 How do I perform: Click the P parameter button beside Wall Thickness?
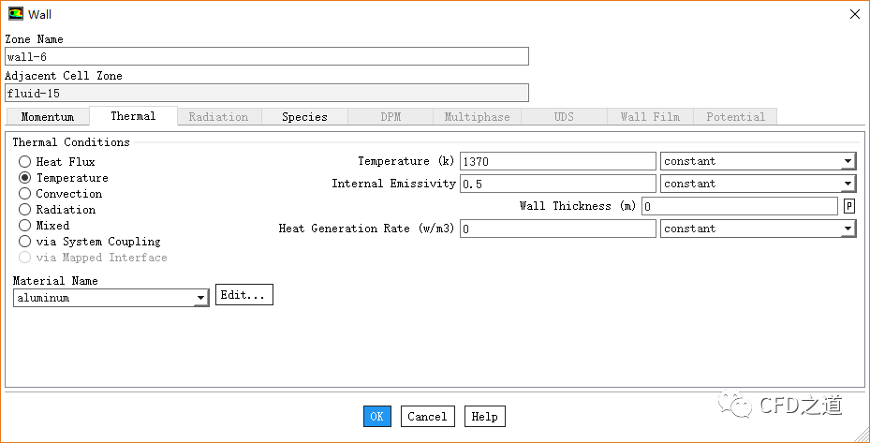point(849,206)
